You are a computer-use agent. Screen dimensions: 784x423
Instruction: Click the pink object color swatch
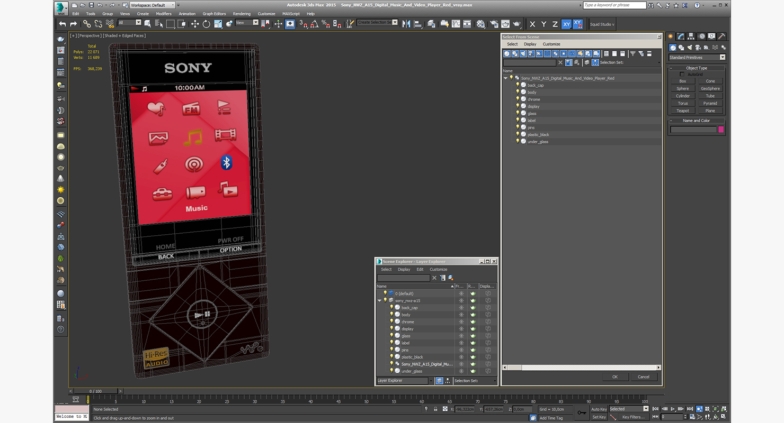point(720,130)
